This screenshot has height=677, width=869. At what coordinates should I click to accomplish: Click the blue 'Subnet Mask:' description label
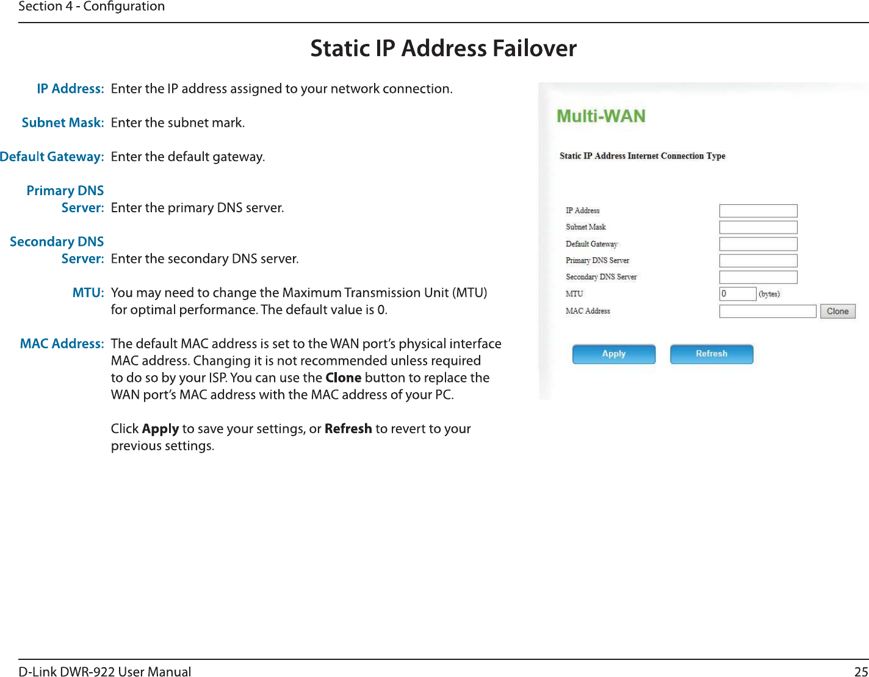pos(62,123)
